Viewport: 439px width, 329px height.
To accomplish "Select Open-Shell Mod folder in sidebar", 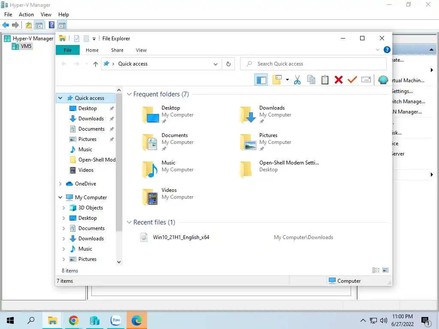I will point(92,160).
